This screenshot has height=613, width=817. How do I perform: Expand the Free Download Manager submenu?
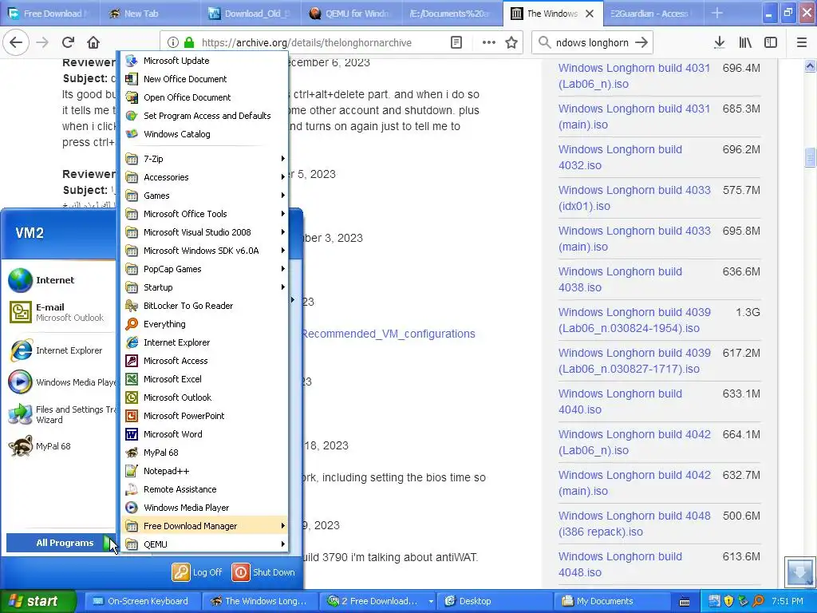tap(204, 526)
